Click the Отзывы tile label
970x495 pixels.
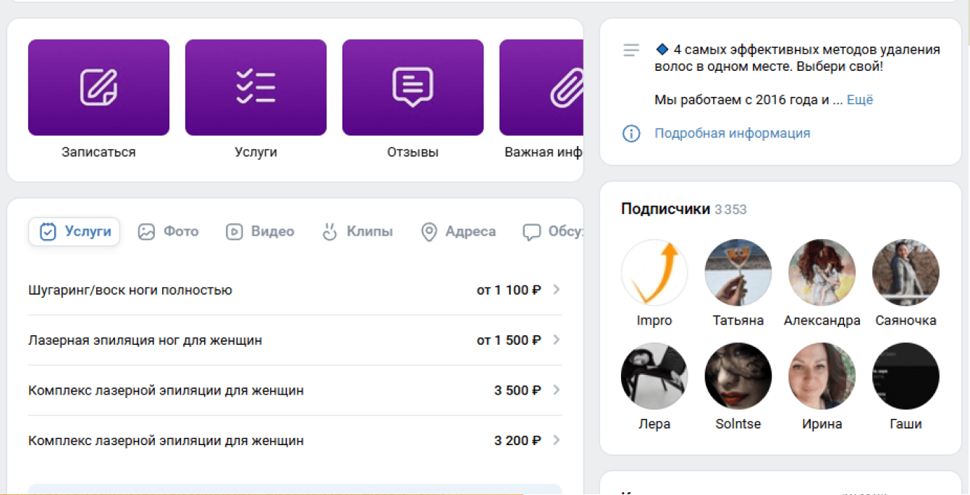pyautogui.click(x=413, y=152)
